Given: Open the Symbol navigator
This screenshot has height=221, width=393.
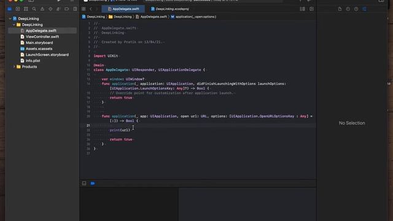Looking at the screenshot, I should [26, 9].
